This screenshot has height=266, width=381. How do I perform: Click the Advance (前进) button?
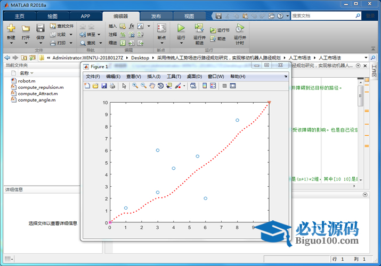pos(218,38)
